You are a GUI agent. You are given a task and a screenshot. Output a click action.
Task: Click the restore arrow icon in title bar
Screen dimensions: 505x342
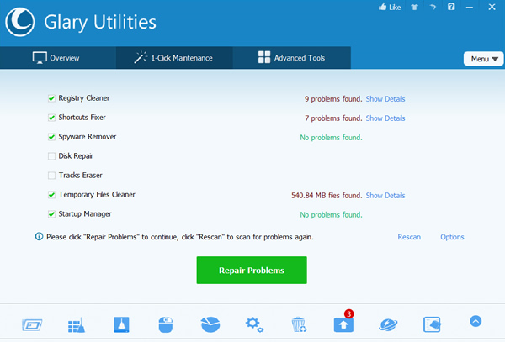(x=433, y=7)
